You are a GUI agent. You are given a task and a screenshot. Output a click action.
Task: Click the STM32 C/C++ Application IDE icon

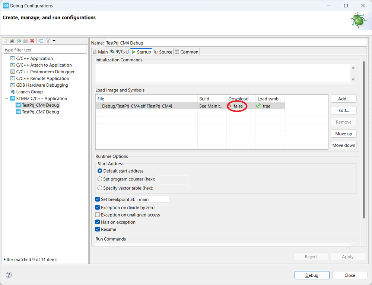click(x=13, y=98)
